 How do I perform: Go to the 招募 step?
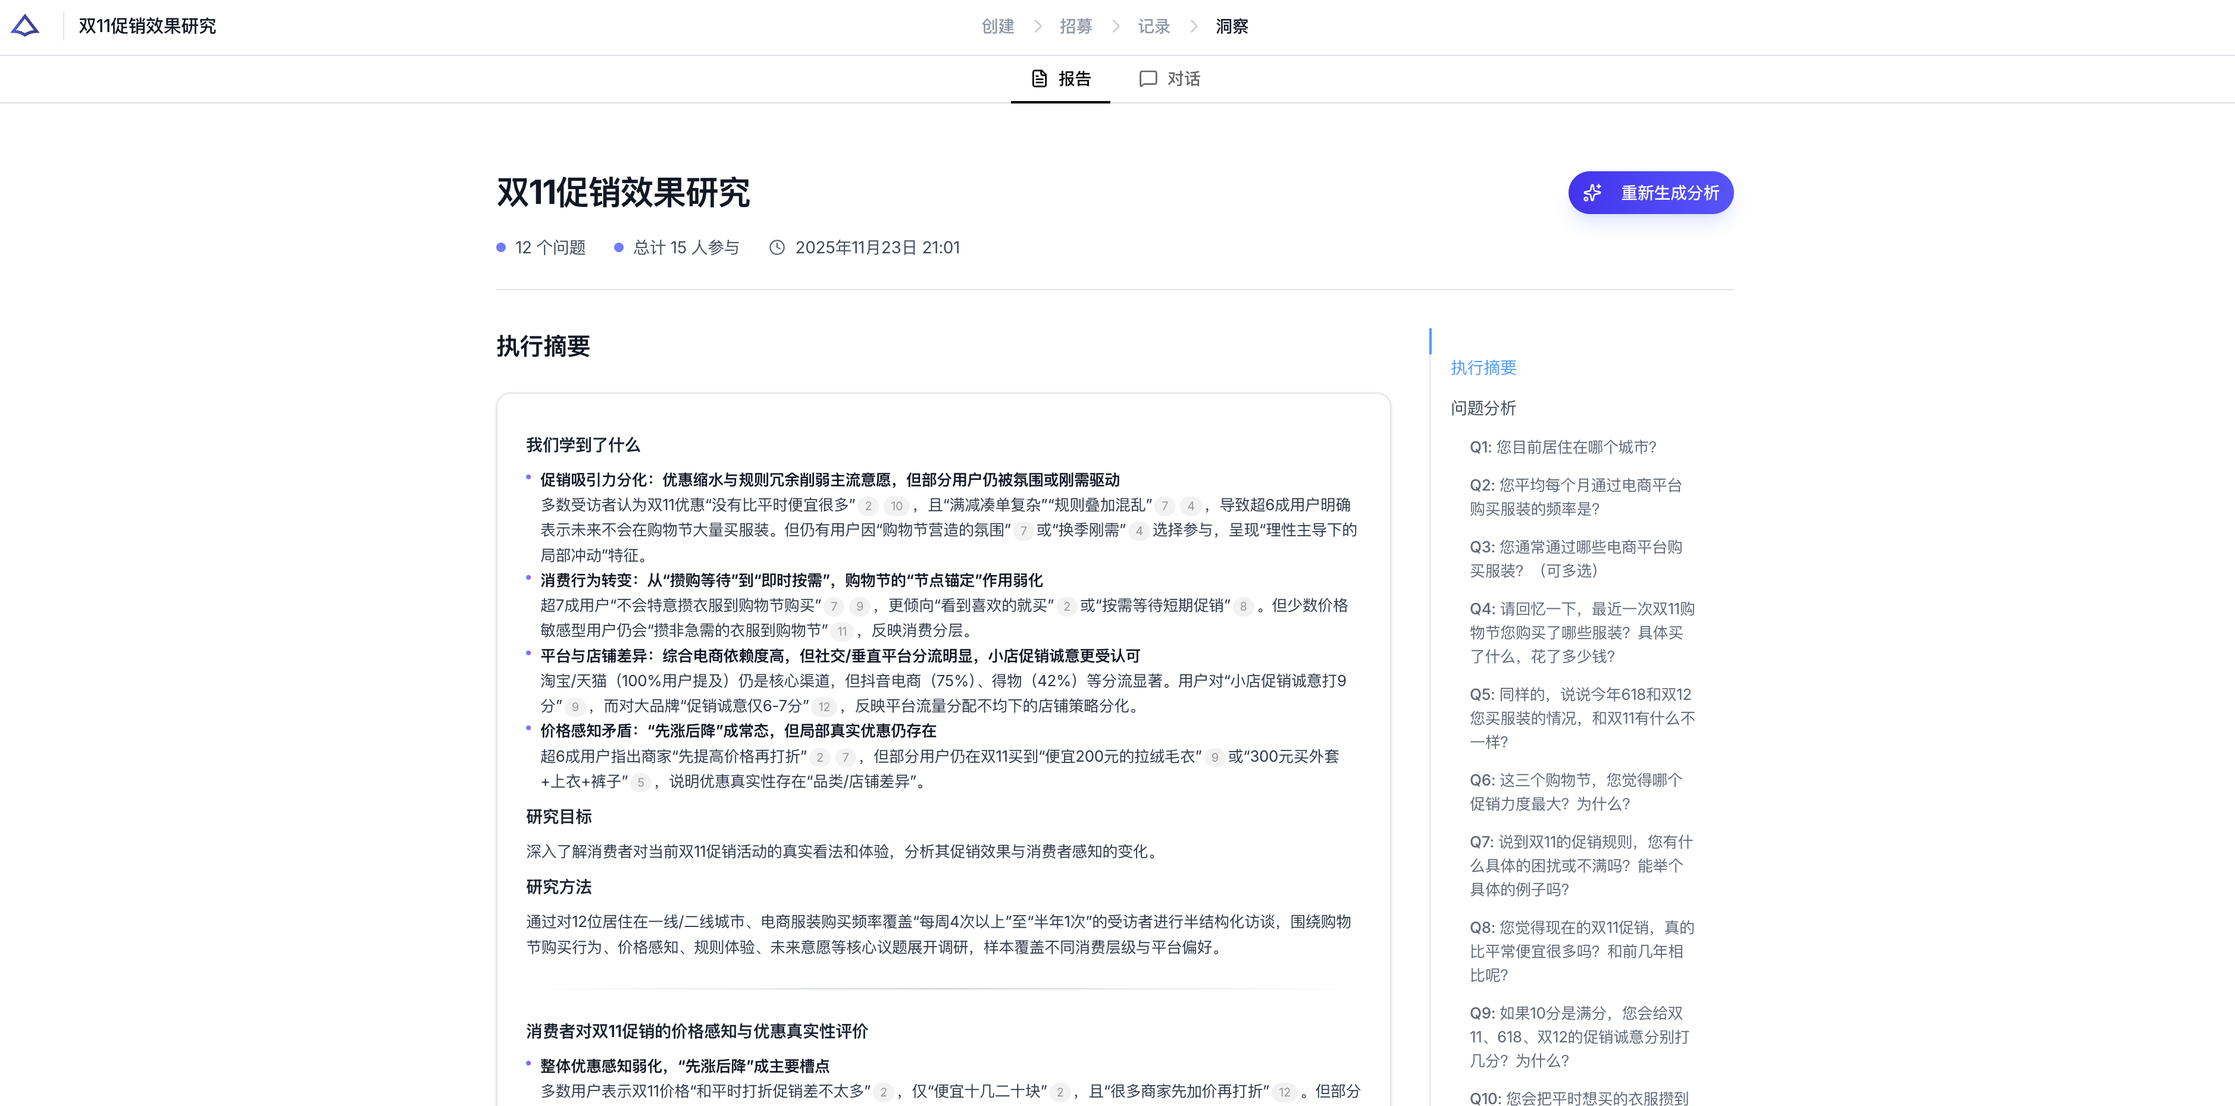1075,27
